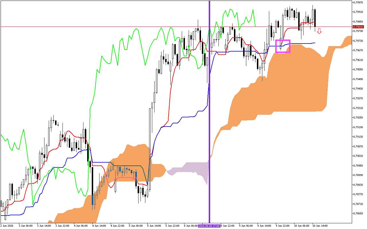Viewport: 367px width, 229px height.
Task: Click time axis label 9 Jun 14:00
Action: [x=264, y=226]
